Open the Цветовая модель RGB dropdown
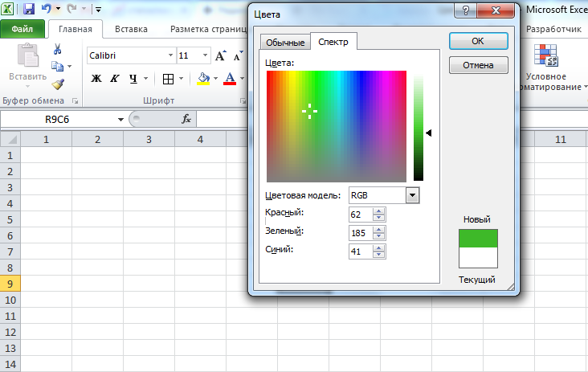The width and height of the screenshot is (588, 372). (412, 195)
